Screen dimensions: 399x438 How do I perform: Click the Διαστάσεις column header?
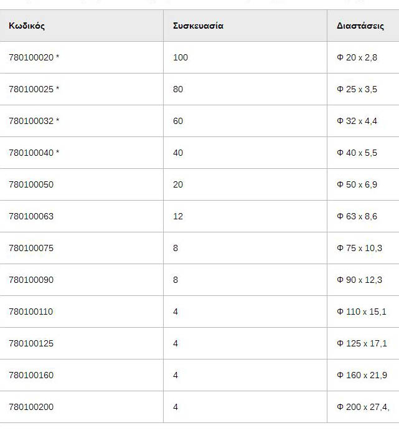click(360, 26)
